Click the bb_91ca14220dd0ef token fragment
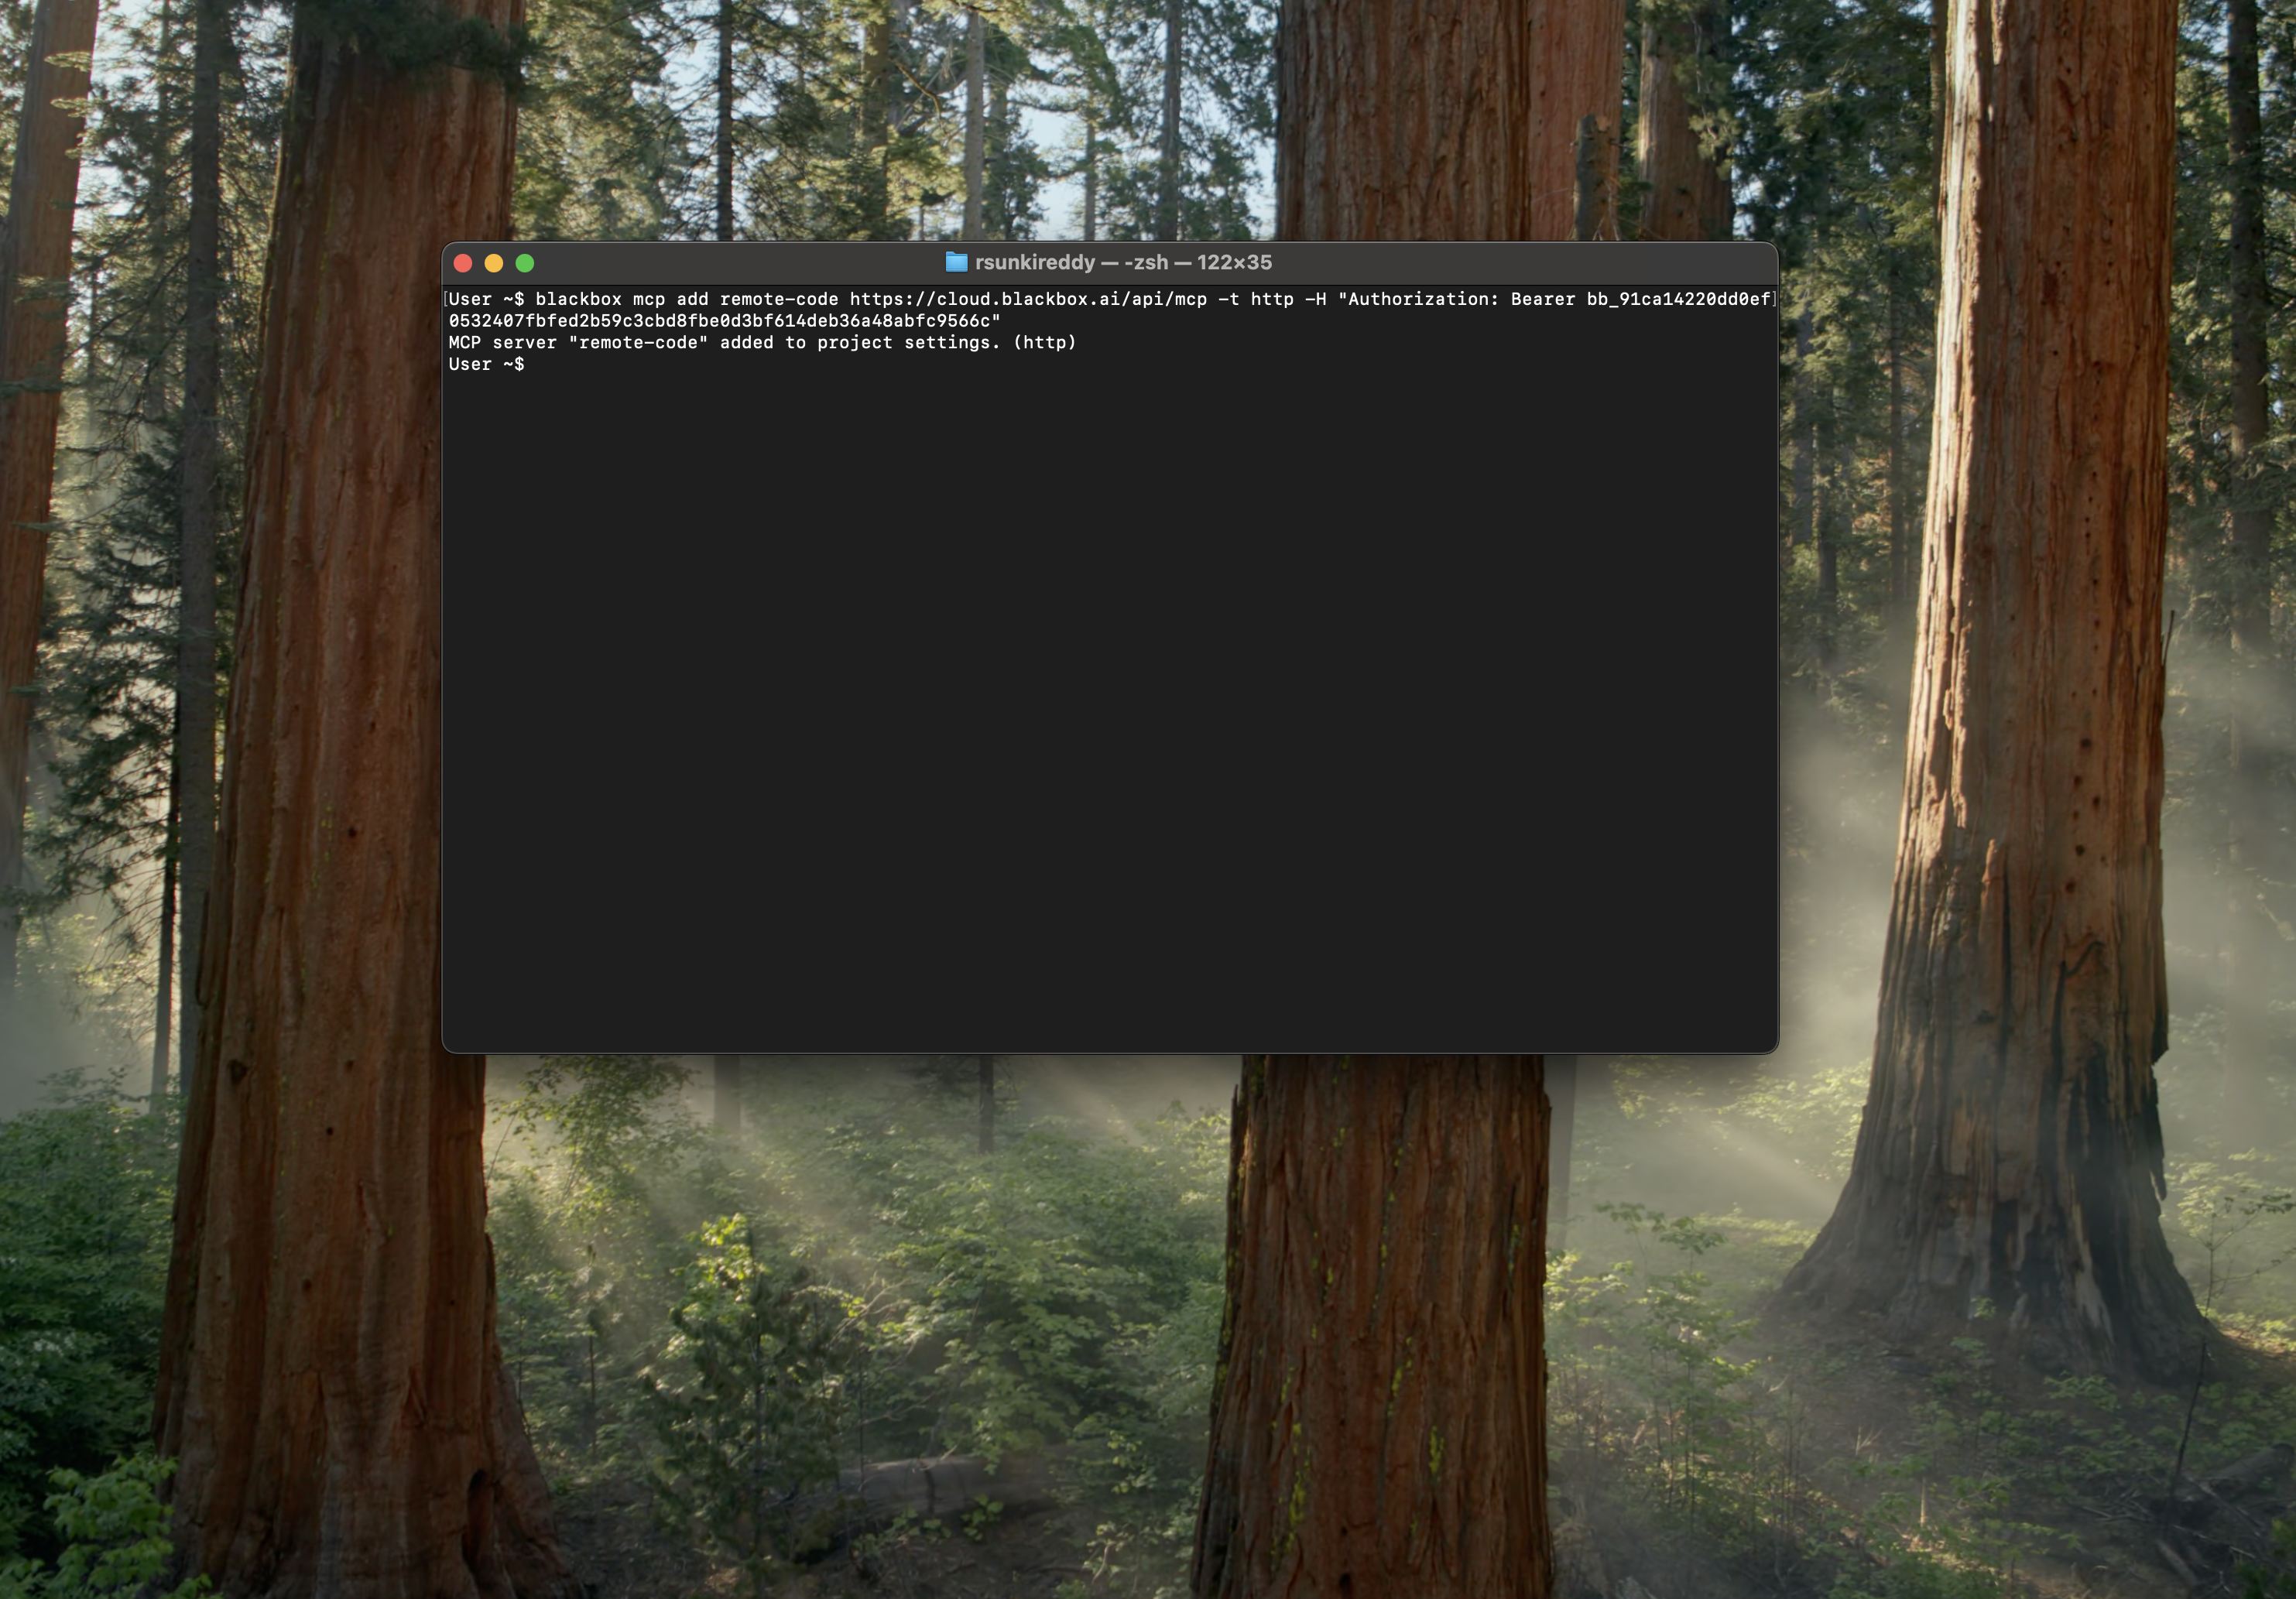2296x1599 pixels. tap(1678, 299)
